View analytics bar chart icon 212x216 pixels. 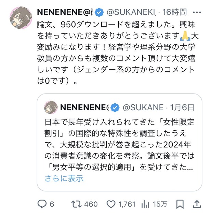145,204
